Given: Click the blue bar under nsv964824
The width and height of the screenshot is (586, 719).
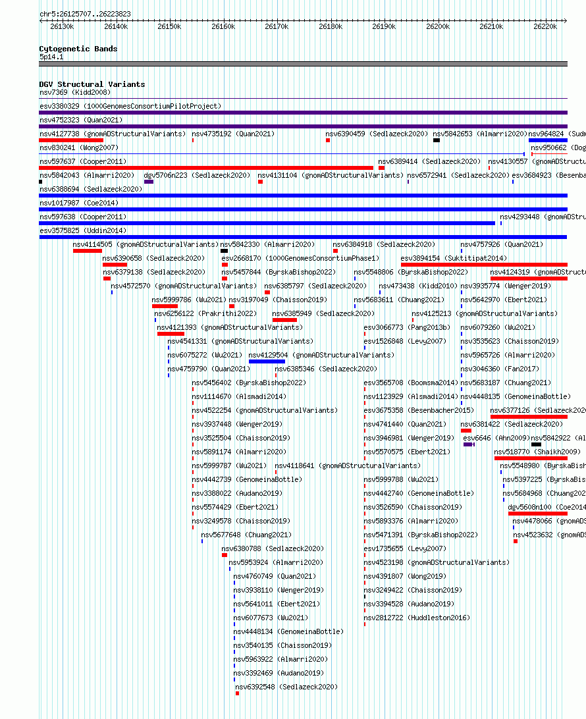Looking at the screenshot, I should click(548, 140).
